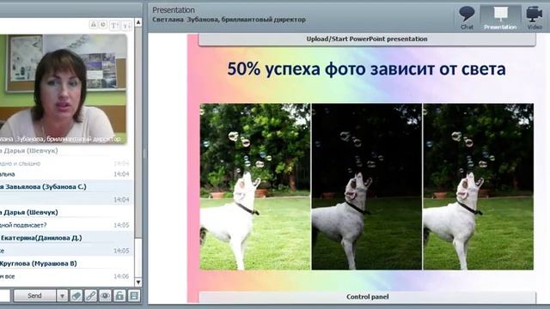The width and height of the screenshot is (550, 309).
Task: Click the round clock icon above video
Action: click(103, 25)
